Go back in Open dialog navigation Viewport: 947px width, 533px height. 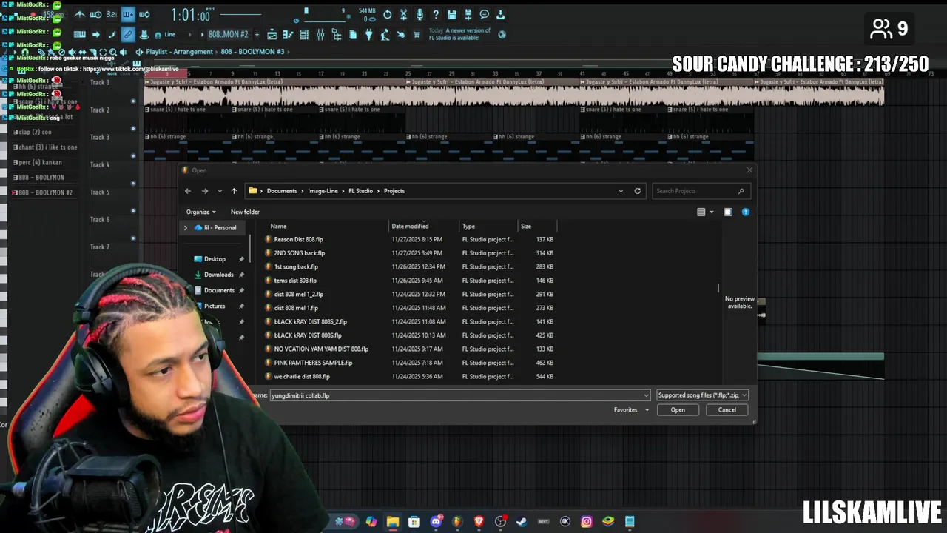pos(187,191)
